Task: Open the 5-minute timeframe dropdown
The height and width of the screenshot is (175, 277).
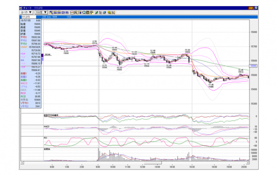Action: pos(41,12)
